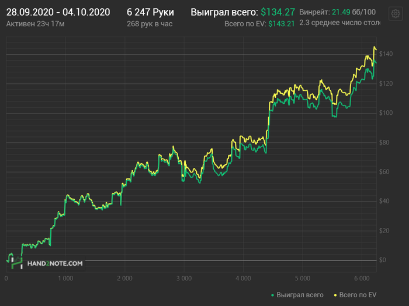Click the $120 y-axis label
409x306 pixels.
386,83
